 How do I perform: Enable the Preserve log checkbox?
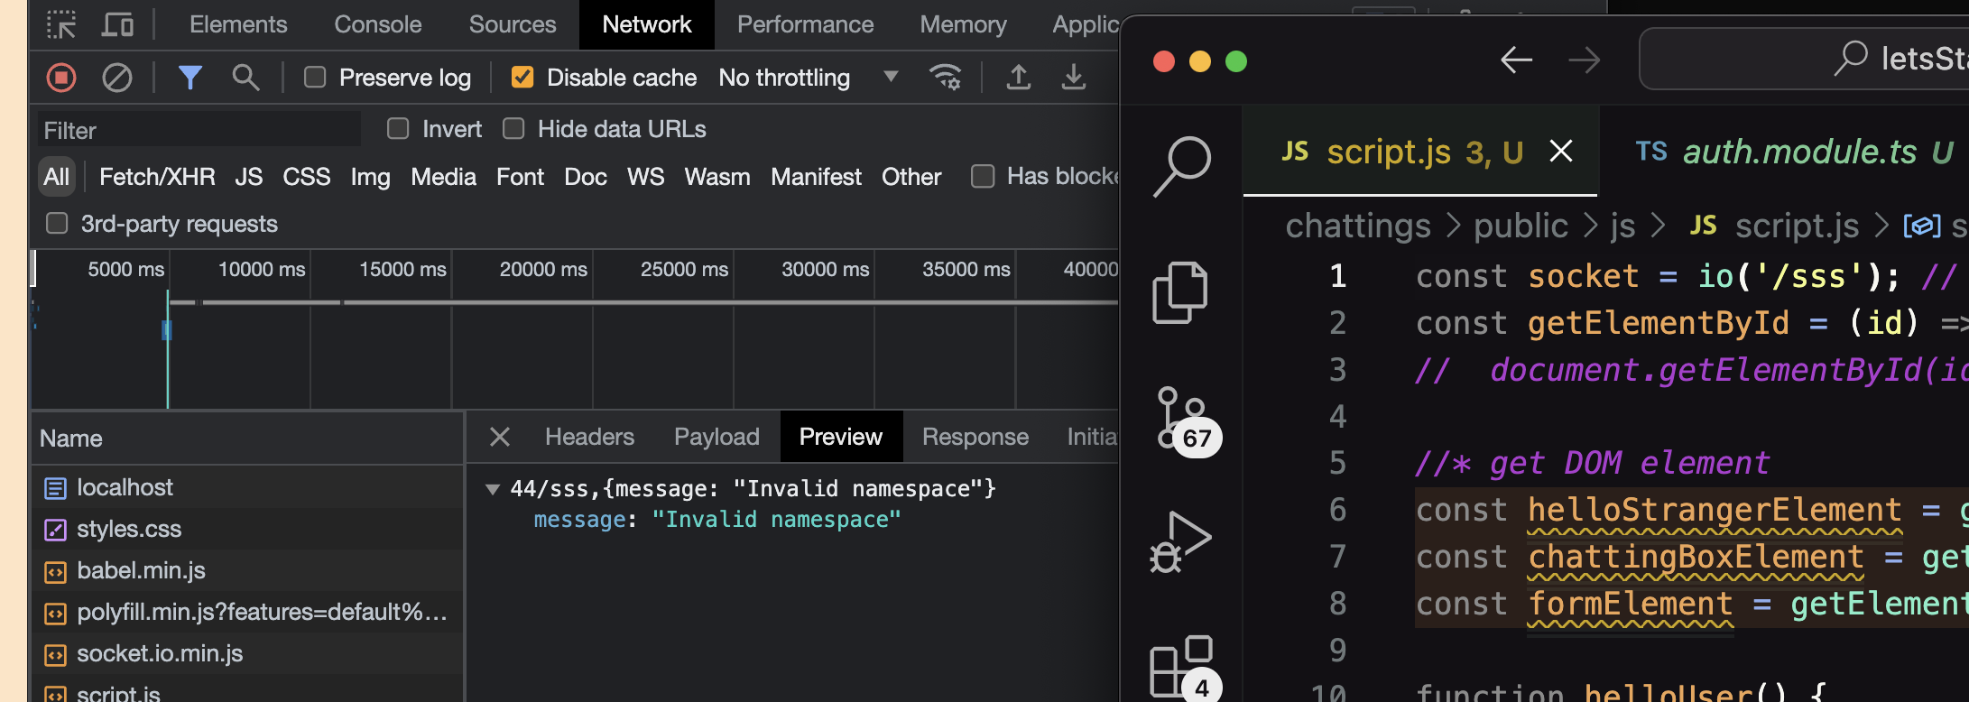point(315,78)
